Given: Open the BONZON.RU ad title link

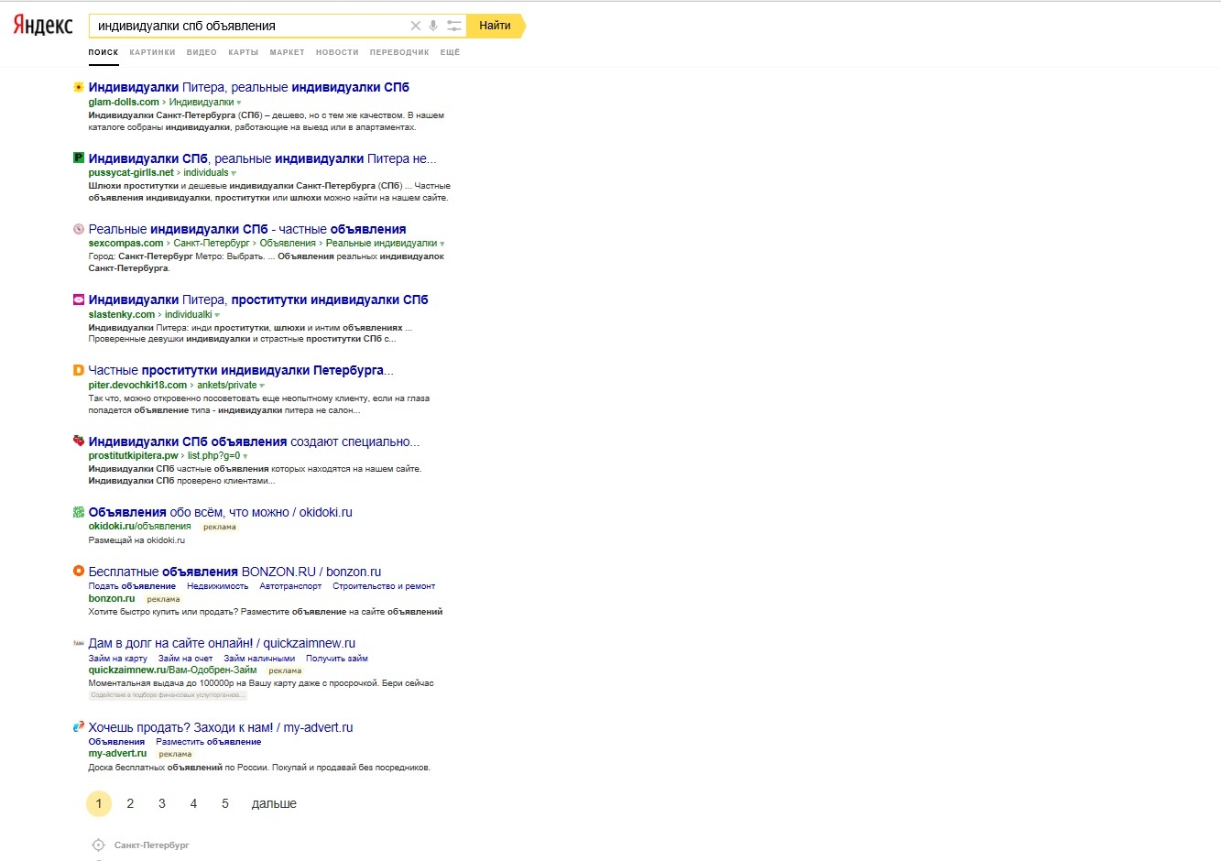Looking at the screenshot, I should [234, 572].
